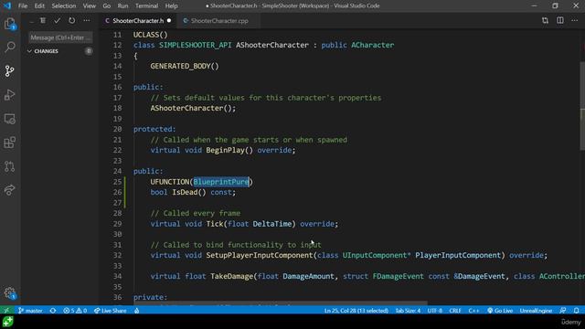Open the Edit menu
Image resolution: width=585 pixels, height=329 pixels.
[39, 6]
